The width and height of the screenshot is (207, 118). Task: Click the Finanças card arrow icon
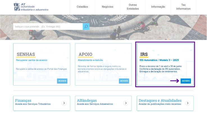click(x=64, y=103)
